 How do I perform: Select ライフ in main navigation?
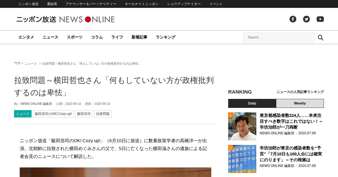coord(117,37)
